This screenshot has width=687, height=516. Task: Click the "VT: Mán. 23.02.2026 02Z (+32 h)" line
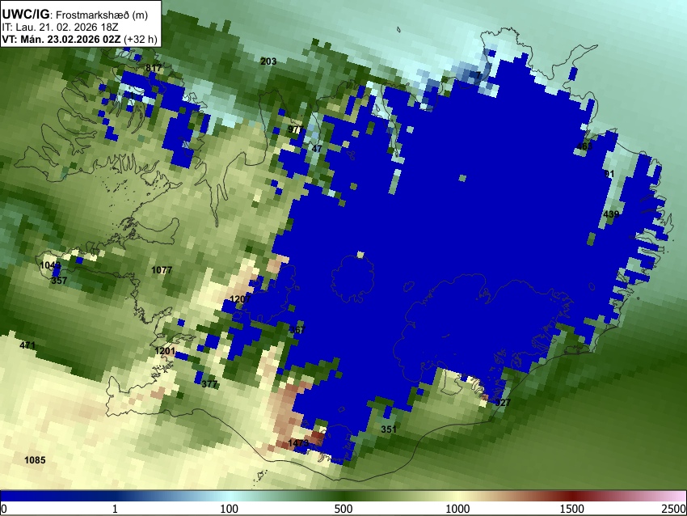click(x=79, y=39)
